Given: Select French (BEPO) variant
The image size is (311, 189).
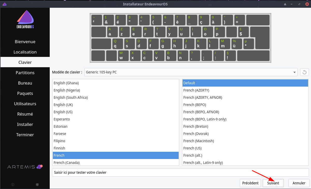Looking at the screenshot, I should pos(195,105).
